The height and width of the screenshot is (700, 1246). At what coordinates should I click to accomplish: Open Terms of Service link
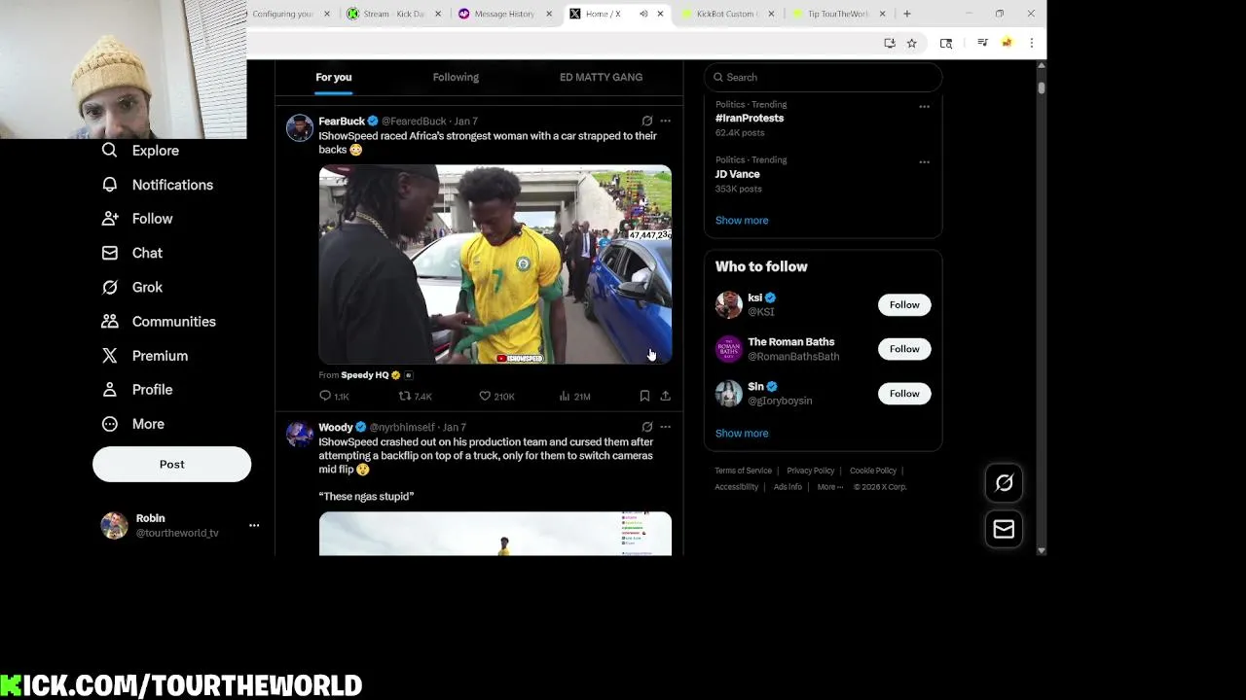pos(743,471)
